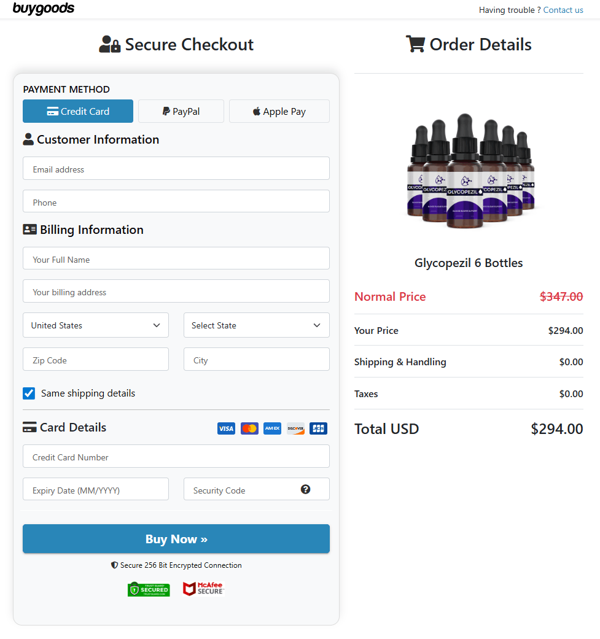Click the Mastercard icon
The height and width of the screenshot is (639, 600).
pos(249,428)
